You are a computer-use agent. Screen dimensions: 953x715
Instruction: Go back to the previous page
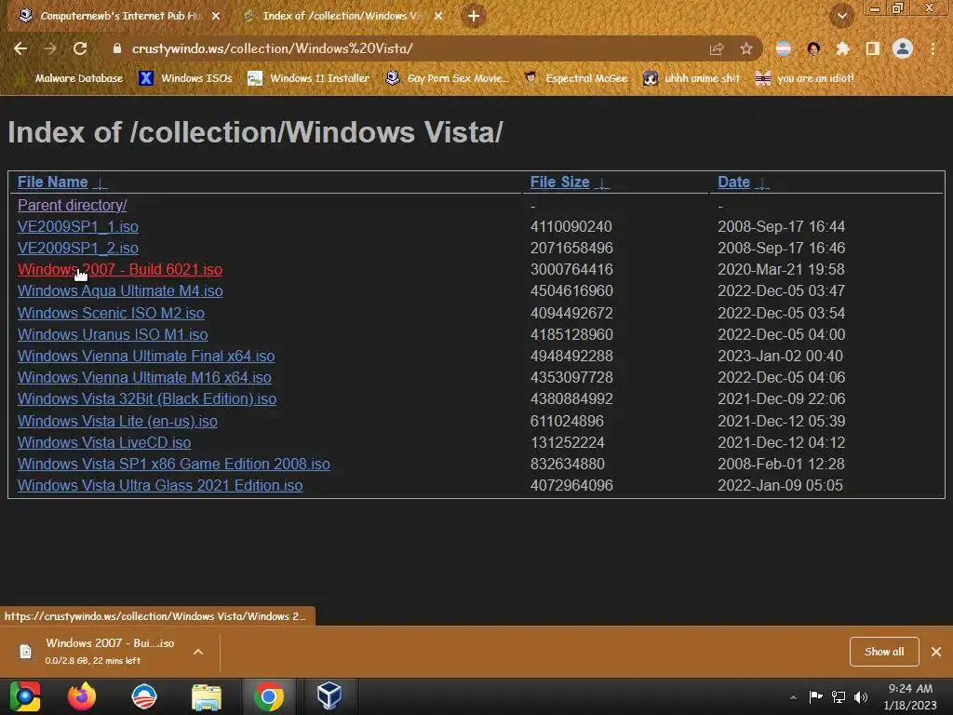[20, 48]
